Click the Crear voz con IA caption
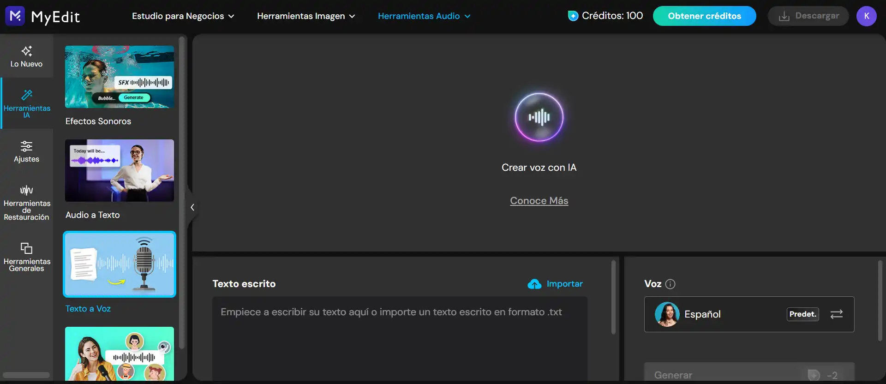The width and height of the screenshot is (886, 384). click(539, 168)
